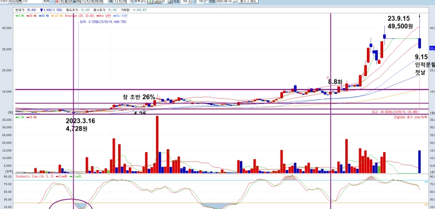Click the Env 하한 legend label
The image size is (435, 209).
point(120,16)
